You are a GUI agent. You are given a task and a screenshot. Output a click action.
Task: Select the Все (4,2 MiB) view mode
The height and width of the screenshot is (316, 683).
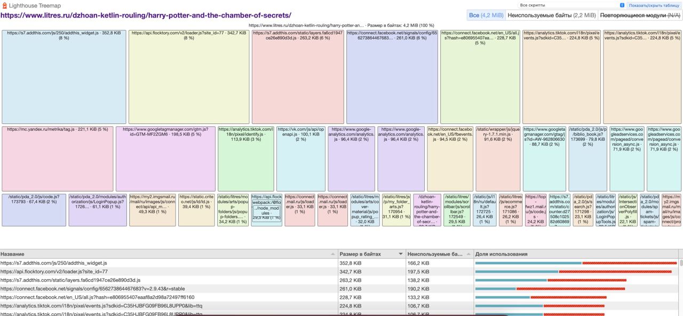click(486, 15)
